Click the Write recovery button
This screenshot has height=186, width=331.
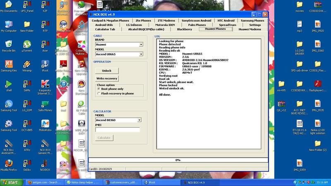(x=107, y=78)
